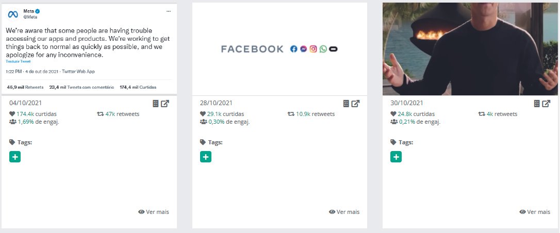Open external link on 28/10/2021 card
Viewport: 560px width, 233px height.
356,104
